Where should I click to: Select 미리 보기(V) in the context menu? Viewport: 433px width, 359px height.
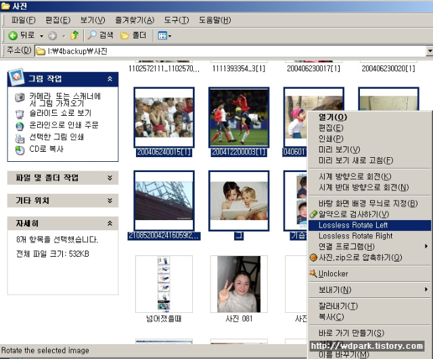[x=369, y=149]
